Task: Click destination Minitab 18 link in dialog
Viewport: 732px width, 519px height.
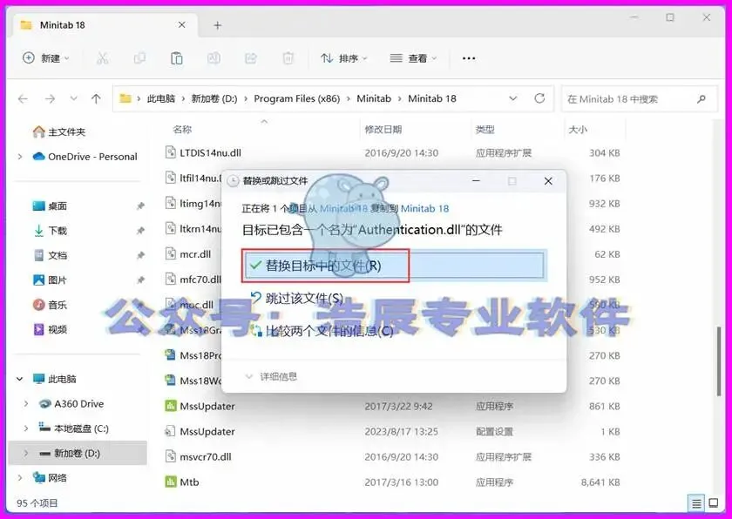Action: (x=425, y=208)
